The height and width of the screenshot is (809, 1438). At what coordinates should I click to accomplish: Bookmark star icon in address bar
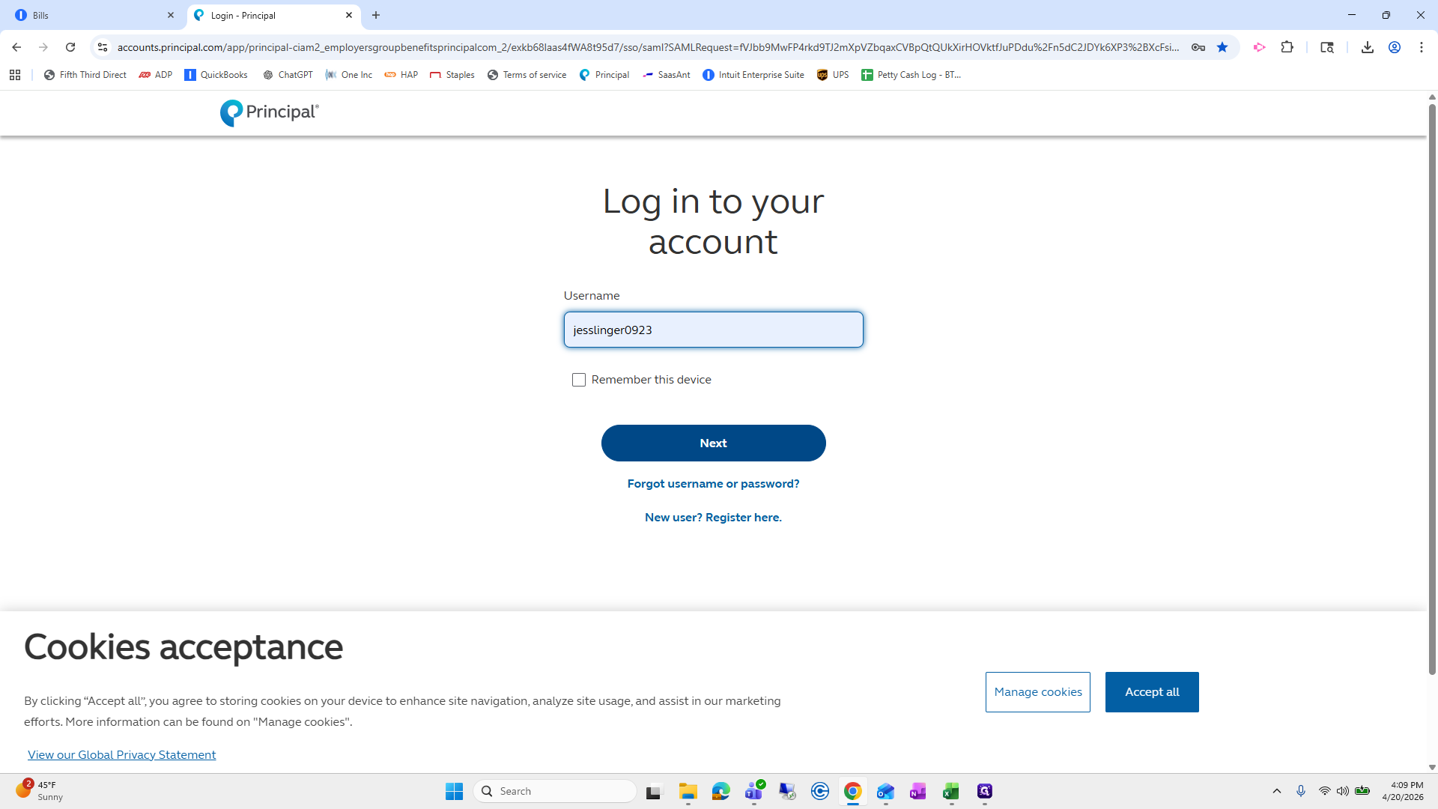(x=1222, y=47)
